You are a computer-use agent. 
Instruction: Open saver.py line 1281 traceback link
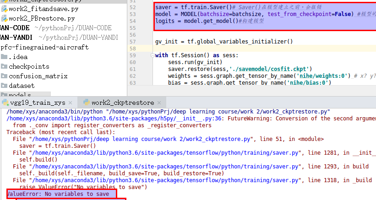(x=166, y=153)
